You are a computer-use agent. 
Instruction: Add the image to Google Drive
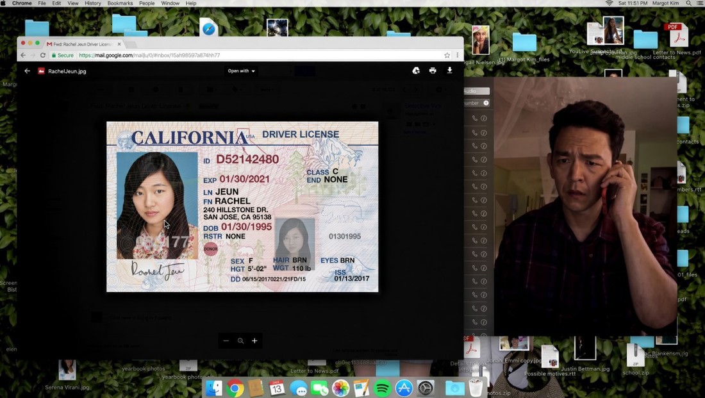[416, 70]
